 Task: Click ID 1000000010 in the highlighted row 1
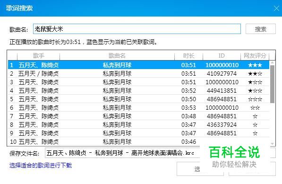222,65
